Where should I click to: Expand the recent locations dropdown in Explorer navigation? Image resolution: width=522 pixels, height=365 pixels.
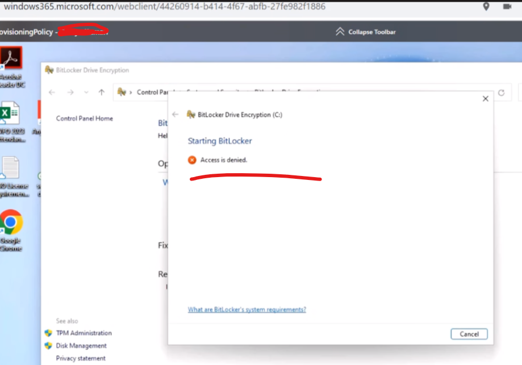86,92
